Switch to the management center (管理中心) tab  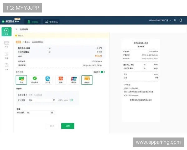[51, 22]
